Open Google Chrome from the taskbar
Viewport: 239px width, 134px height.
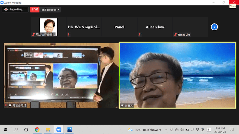[37, 130]
